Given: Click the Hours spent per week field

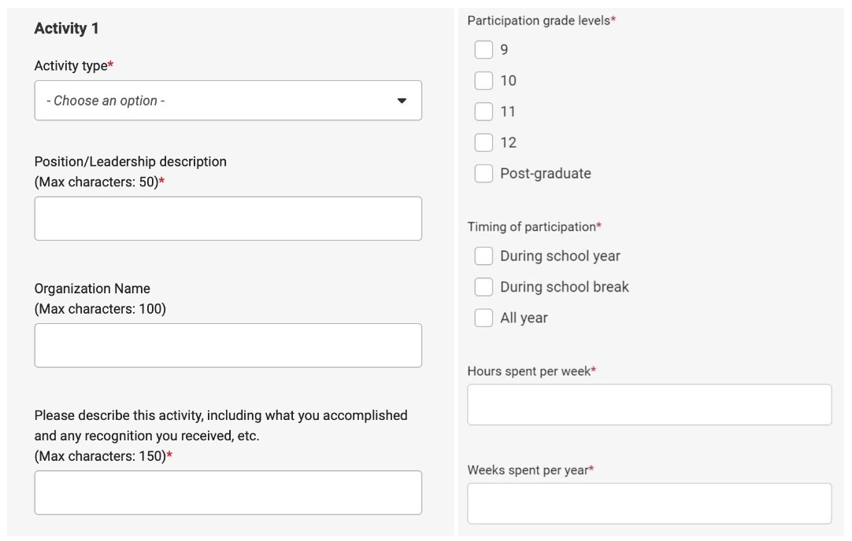Looking at the screenshot, I should (x=650, y=405).
